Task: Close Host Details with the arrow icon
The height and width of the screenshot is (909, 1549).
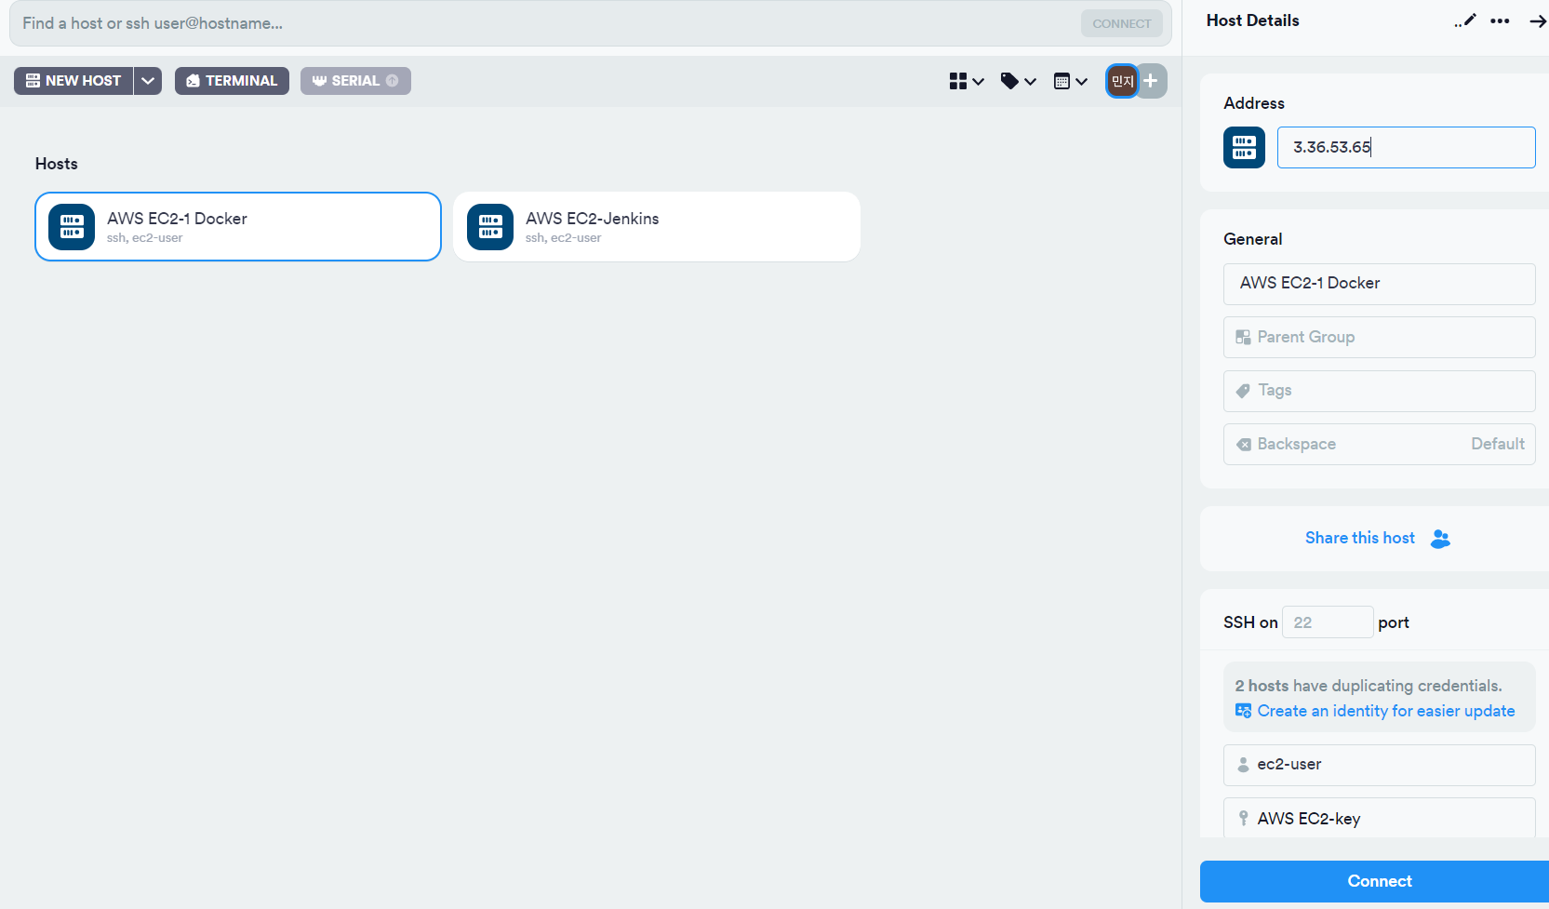Action: tap(1538, 20)
